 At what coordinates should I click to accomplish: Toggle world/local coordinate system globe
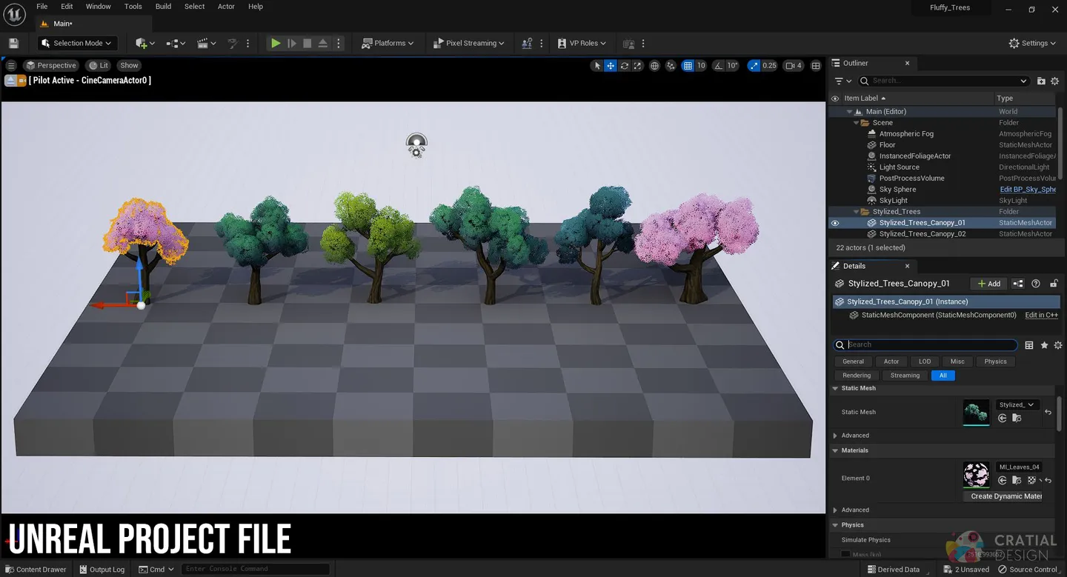click(x=655, y=65)
